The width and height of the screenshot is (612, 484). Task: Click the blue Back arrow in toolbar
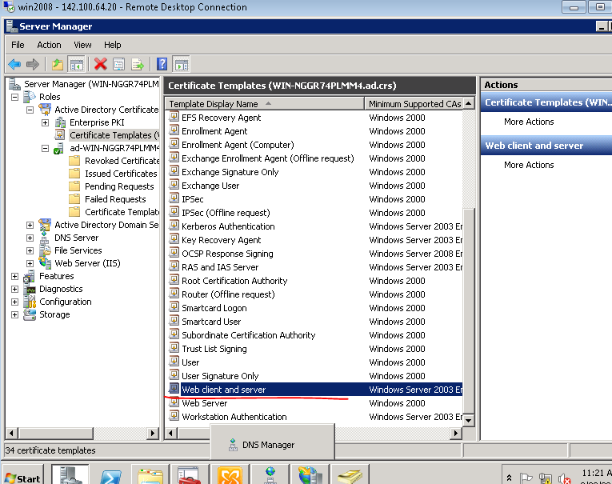point(15,64)
